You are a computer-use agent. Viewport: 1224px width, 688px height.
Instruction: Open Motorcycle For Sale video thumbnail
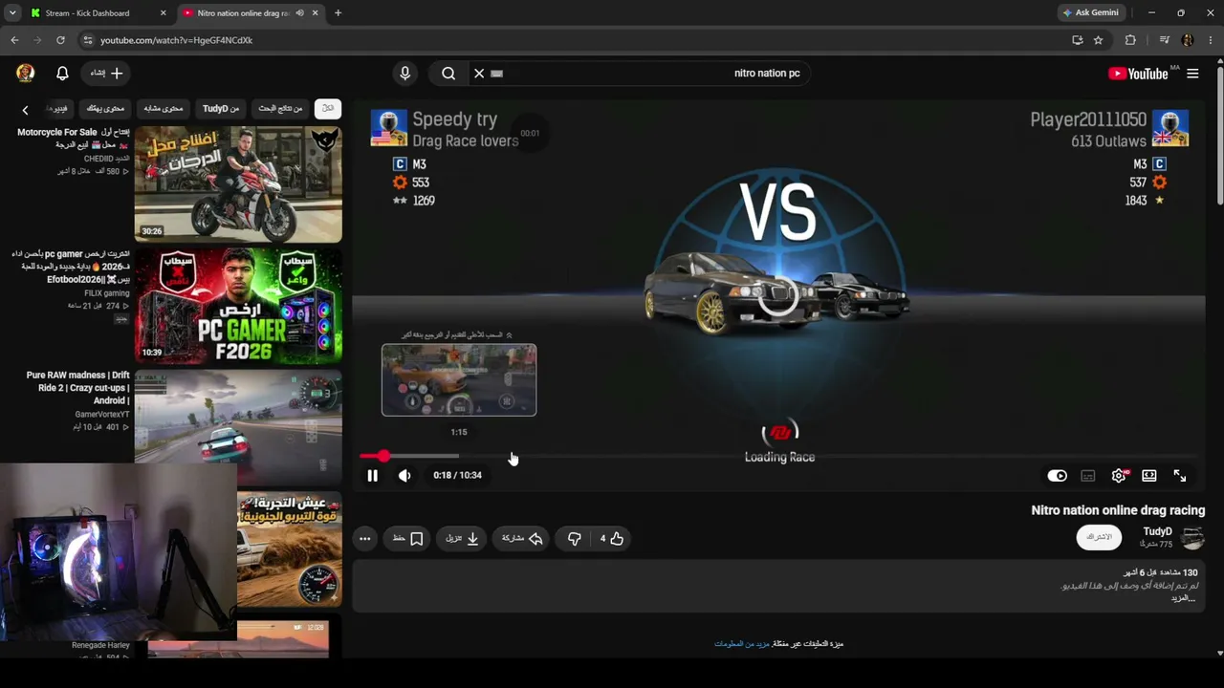[238, 184]
